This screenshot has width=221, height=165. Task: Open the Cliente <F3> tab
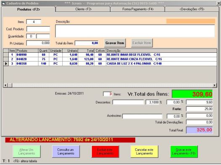(x=83, y=9)
